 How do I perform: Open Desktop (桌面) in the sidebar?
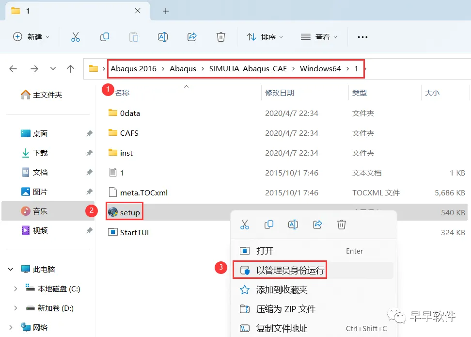(x=34, y=133)
